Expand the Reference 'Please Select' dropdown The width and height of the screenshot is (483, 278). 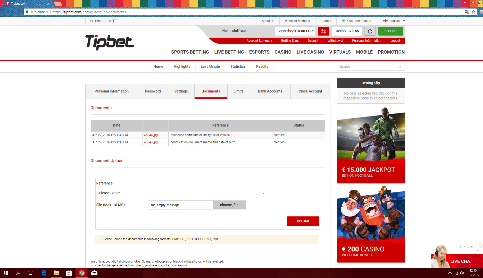pyautogui.click(x=182, y=193)
